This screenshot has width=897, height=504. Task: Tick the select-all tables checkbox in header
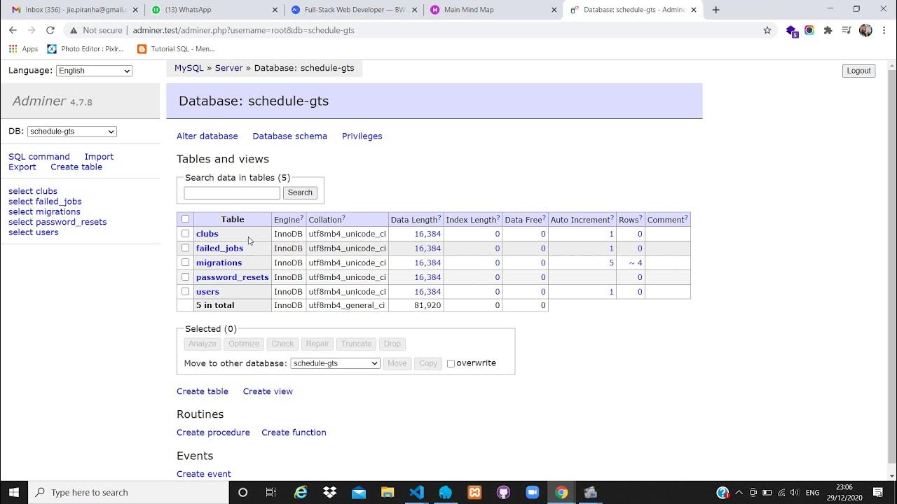click(185, 219)
